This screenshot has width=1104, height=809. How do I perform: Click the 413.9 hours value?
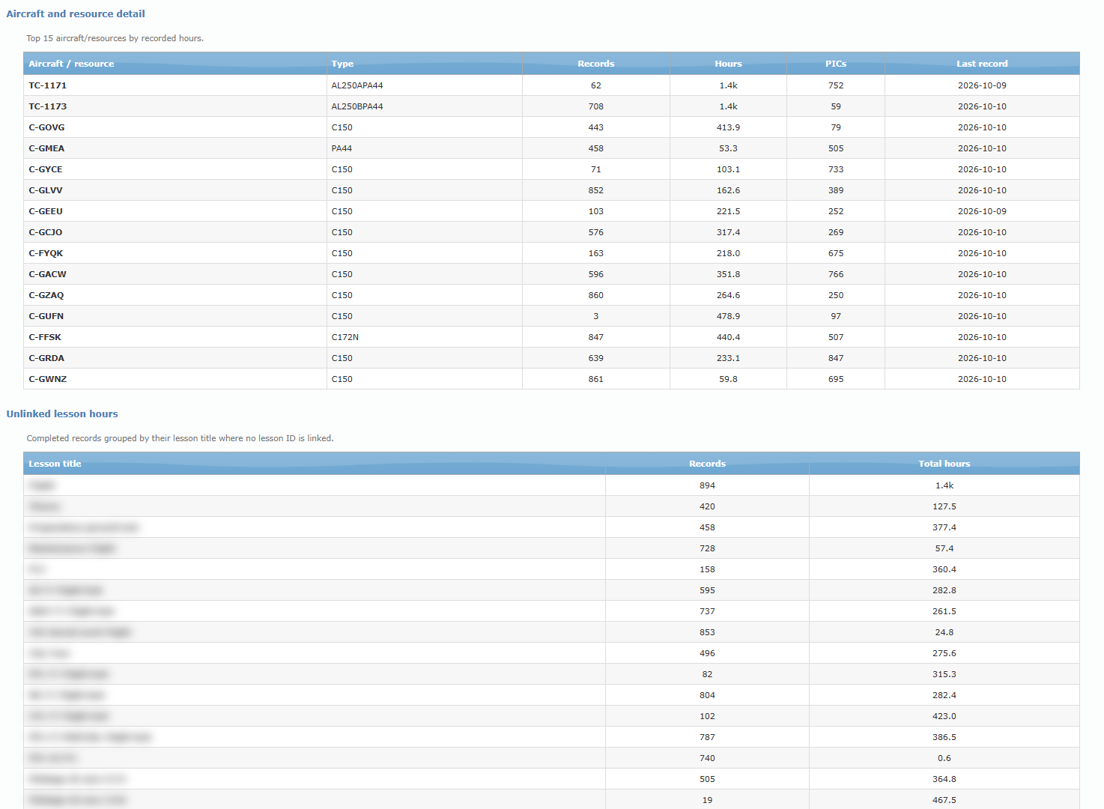(728, 127)
